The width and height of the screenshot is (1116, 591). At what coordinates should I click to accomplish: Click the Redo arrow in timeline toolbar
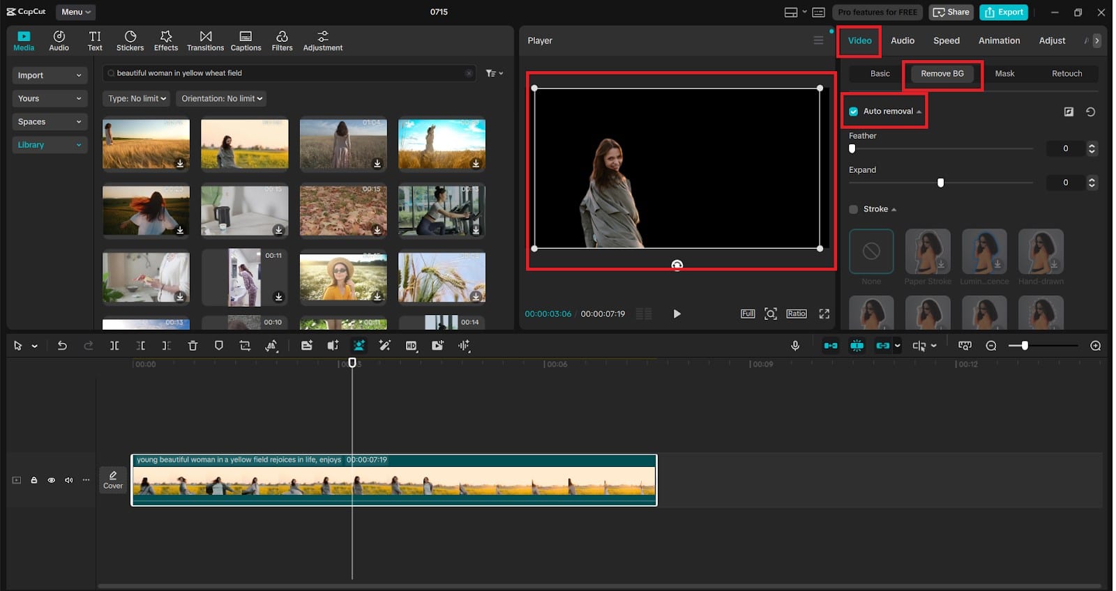pyautogui.click(x=88, y=346)
